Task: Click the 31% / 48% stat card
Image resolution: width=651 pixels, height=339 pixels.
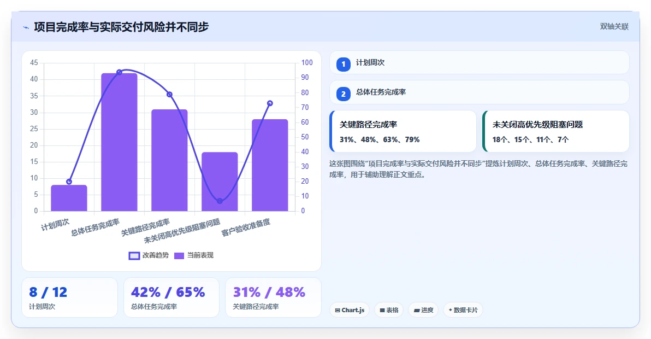Action: pos(273,297)
